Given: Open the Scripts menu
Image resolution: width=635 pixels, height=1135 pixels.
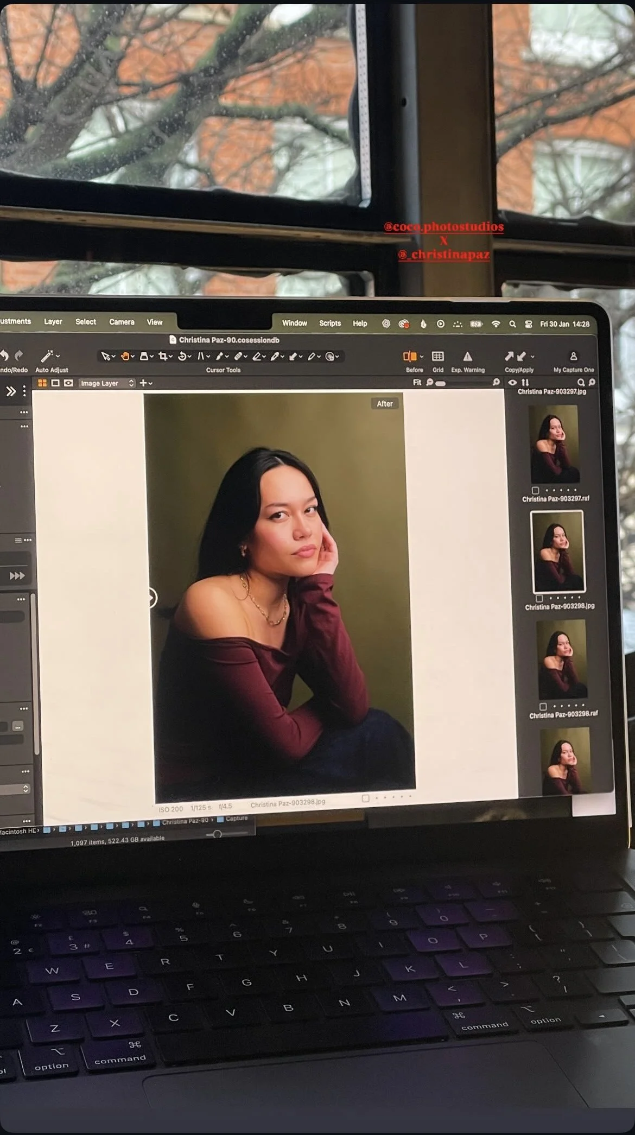Looking at the screenshot, I should [x=330, y=323].
